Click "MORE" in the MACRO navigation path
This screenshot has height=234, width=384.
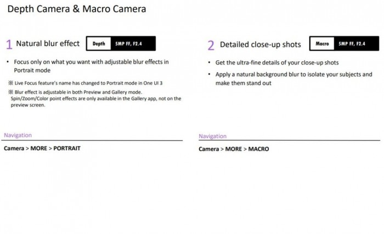pos(233,149)
